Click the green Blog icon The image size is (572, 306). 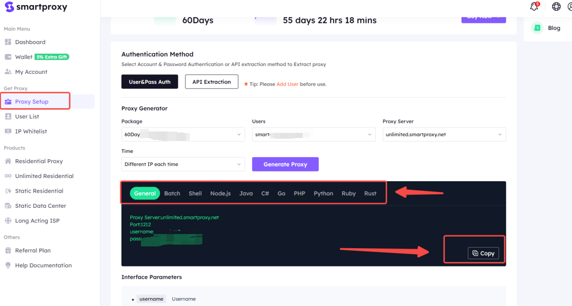click(537, 28)
